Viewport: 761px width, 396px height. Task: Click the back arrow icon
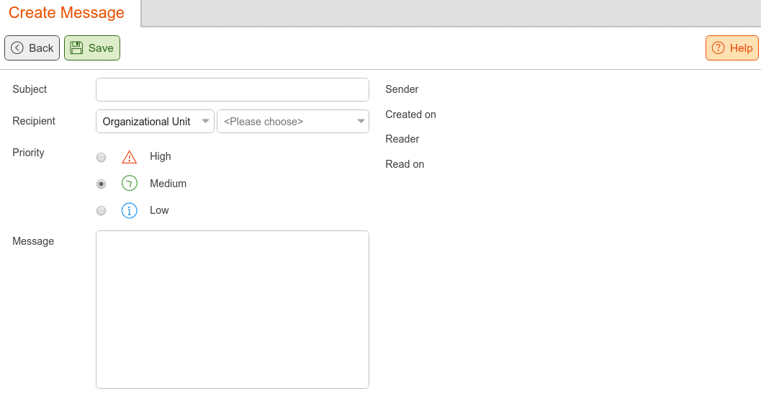[17, 48]
